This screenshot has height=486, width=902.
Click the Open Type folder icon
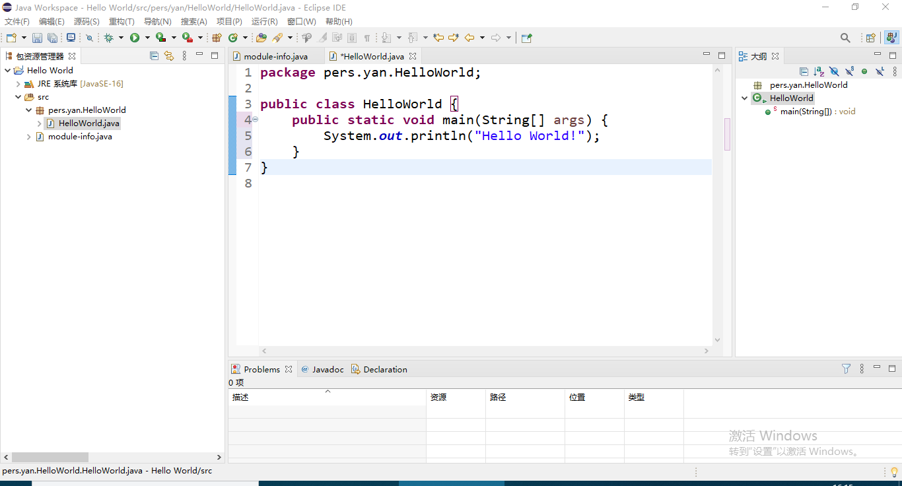261,38
